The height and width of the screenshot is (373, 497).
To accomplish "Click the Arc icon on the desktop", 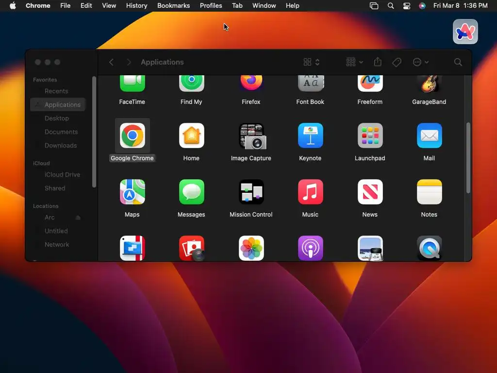I will (x=465, y=32).
